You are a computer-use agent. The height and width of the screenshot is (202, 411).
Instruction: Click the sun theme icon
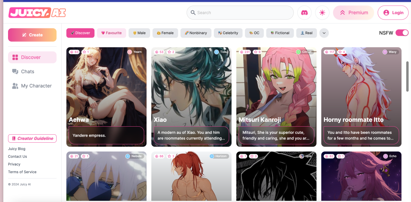click(x=322, y=13)
